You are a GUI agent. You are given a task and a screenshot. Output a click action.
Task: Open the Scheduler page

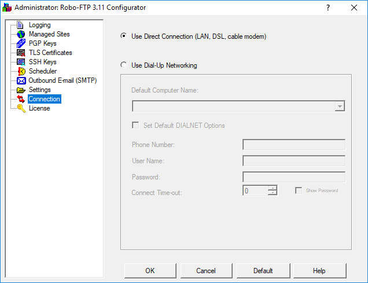[x=43, y=71]
